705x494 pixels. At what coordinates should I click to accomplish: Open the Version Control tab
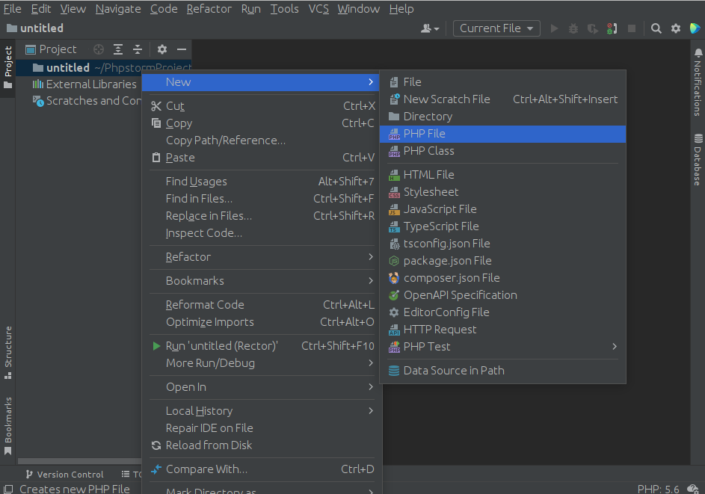[x=65, y=475]
